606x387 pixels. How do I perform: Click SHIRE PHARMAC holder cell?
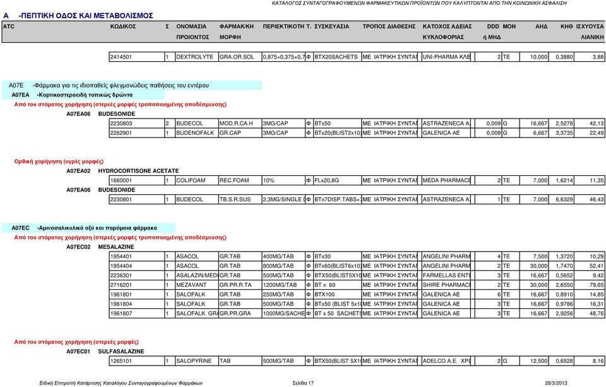tap(446, 285)
